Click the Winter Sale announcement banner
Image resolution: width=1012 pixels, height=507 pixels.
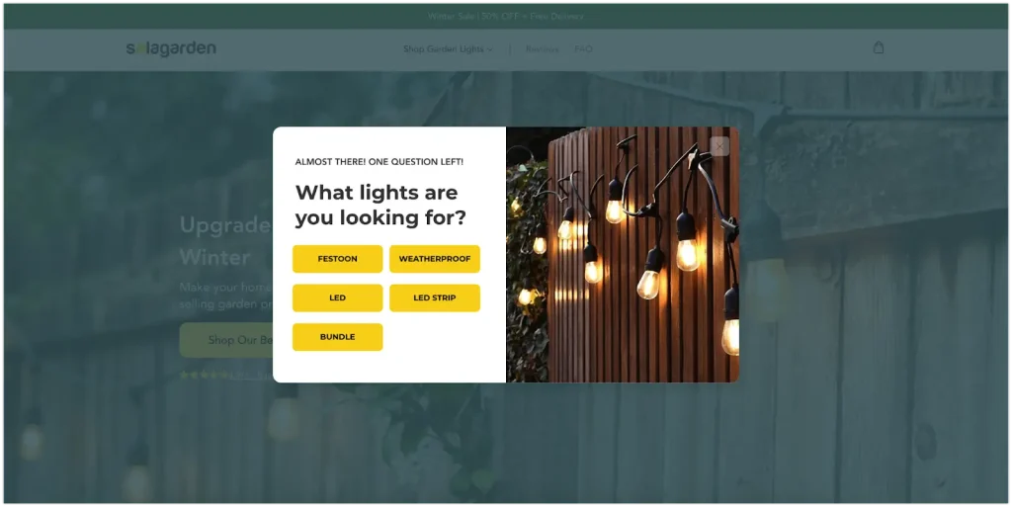click(x=506, y=16)
